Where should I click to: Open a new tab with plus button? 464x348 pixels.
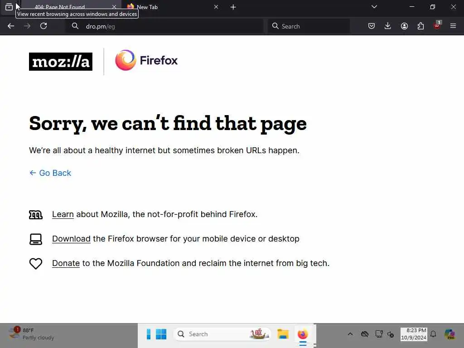pyautogui.click(x=233, y=7)
